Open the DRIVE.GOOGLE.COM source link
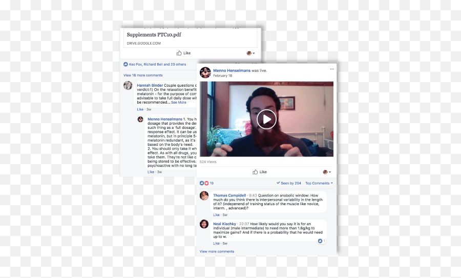The image size is (461, 278). [x=144, y=43]
